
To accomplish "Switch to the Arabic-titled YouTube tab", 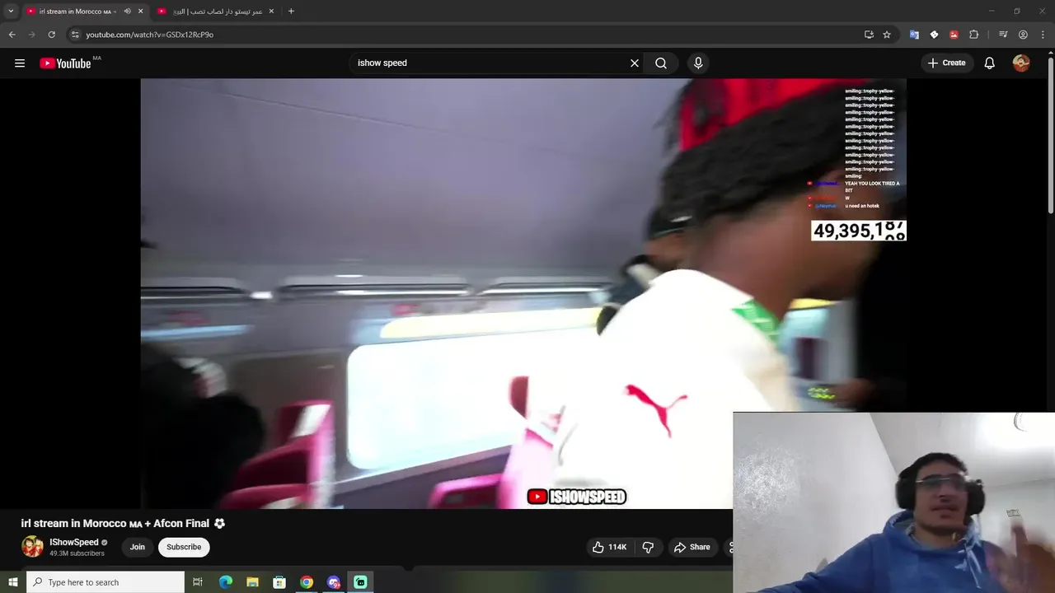I will click(216, 12).
